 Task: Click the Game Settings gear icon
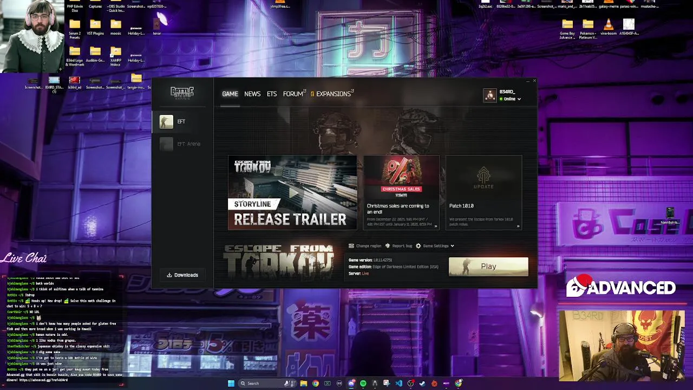coord(418,246)
